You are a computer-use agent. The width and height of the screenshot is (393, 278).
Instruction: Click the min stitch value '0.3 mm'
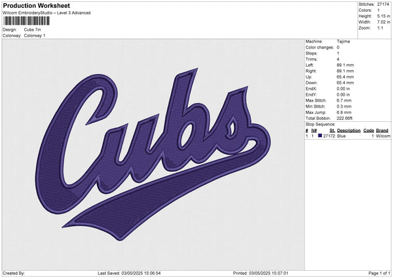pyautogui.click(x=344, y=106)
